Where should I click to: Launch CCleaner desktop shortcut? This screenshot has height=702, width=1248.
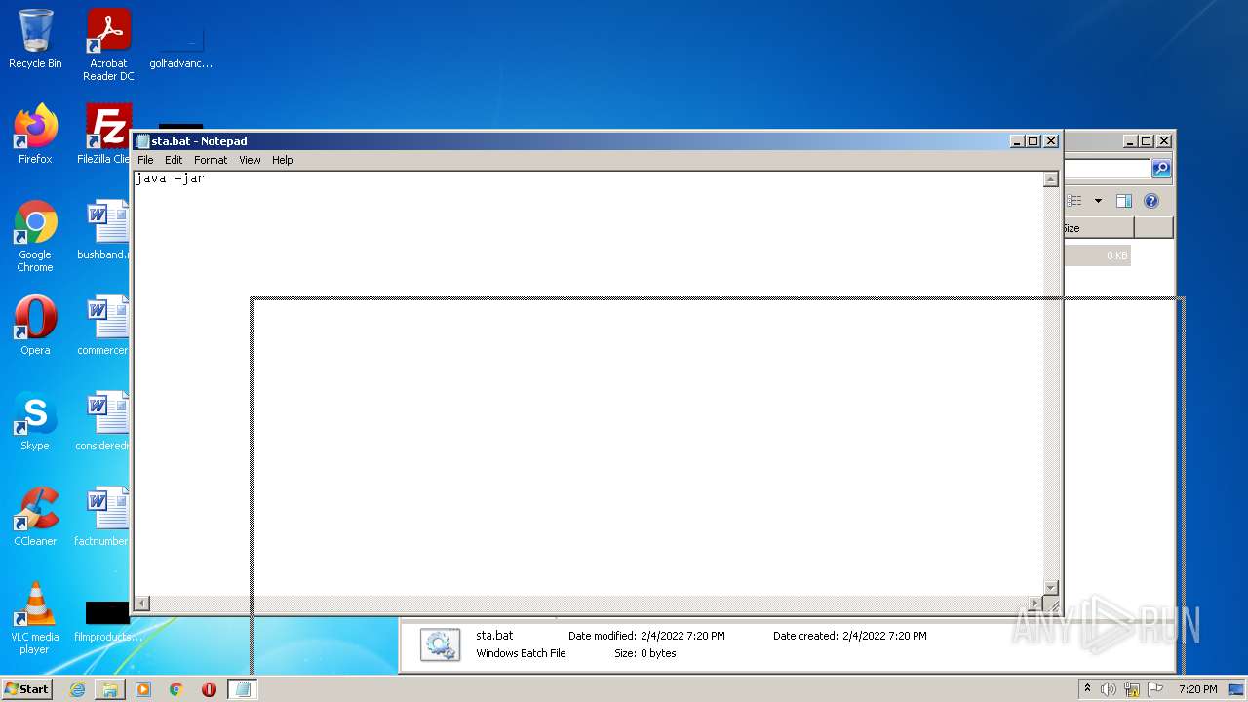tap(35, 516)
